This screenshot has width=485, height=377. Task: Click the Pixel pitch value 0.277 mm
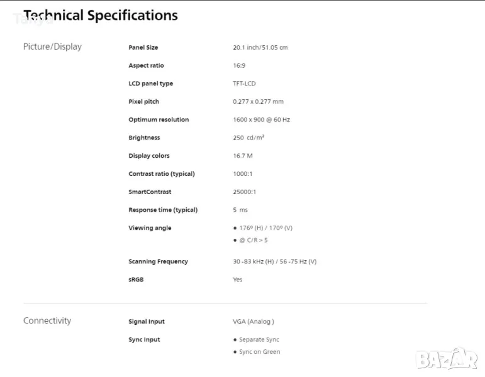(258, 102)
